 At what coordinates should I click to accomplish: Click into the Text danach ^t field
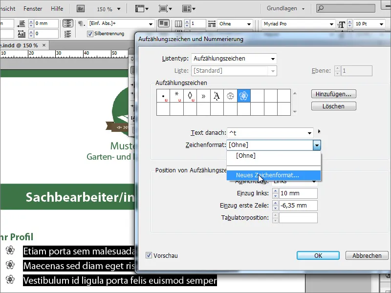pyautogui.click(x=266, y=133)
